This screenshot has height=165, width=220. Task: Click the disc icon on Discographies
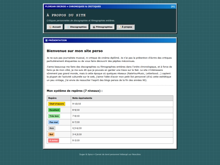coord(68,27)
